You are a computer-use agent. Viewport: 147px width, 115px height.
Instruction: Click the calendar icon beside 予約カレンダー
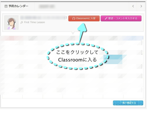(x=6, y=6)
